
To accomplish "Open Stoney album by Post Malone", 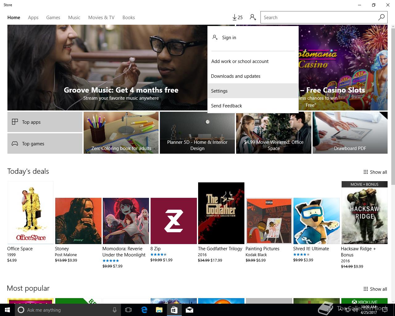I will [x=78, y=221].
